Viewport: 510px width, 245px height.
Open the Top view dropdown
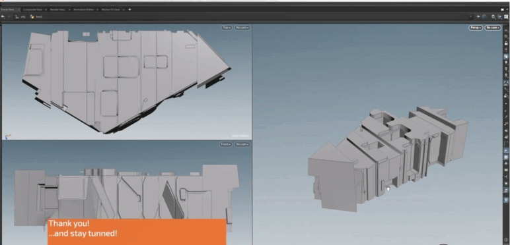[227, 28]
